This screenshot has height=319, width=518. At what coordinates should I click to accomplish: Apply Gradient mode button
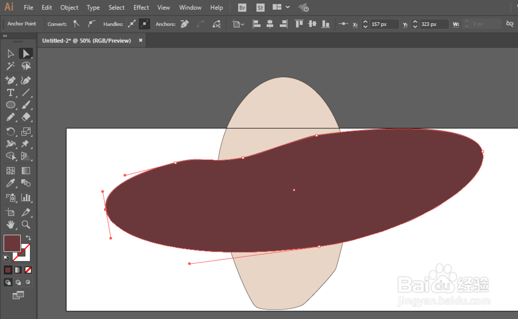click(18, 270)
